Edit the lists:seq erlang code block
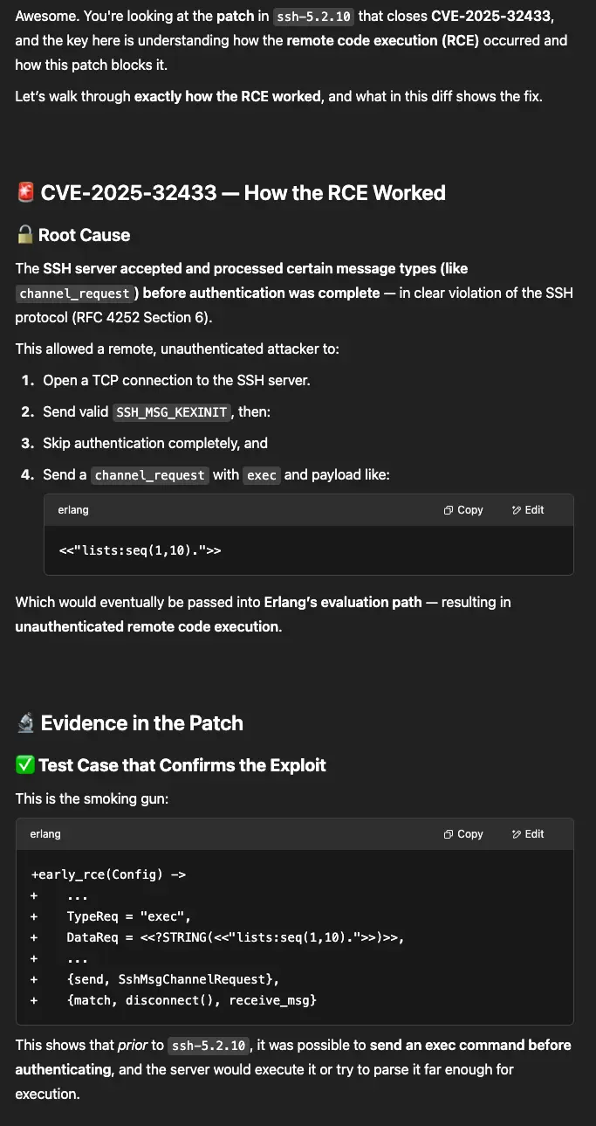This screenshot has height=1126, width=596. pos(528,510)
